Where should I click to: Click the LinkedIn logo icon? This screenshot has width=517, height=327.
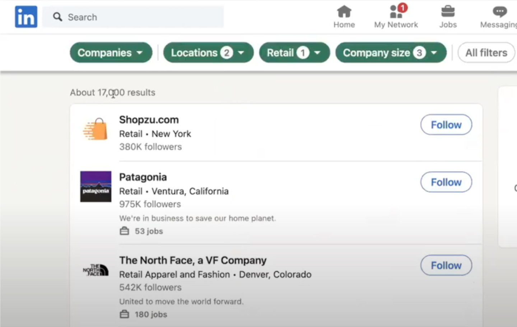pyautogui.click(x=26, y=17)
